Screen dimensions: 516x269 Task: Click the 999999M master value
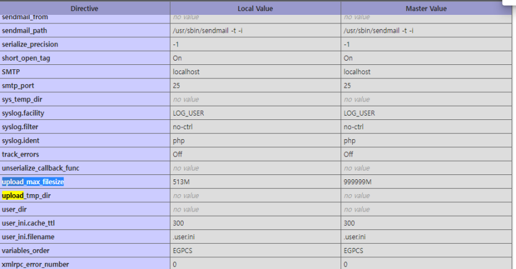[357, 182]
